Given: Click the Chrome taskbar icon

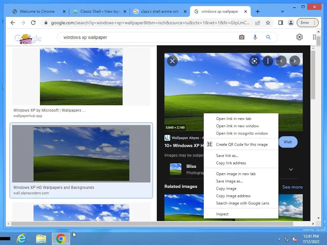Looking at the screenshot, I should click(x=61, y=239).
